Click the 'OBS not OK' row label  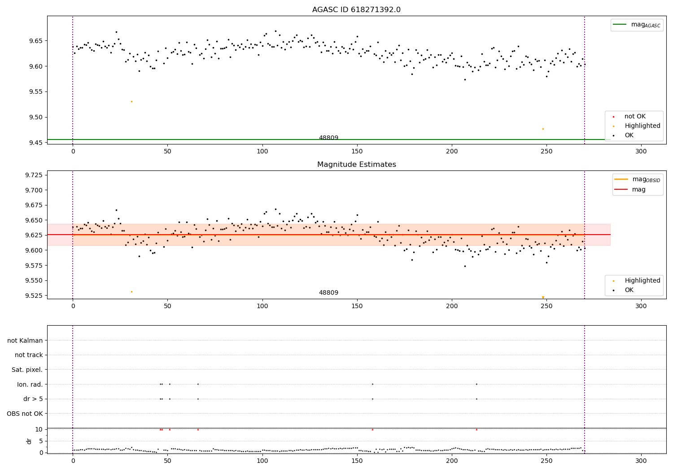(x=25, y=414)
